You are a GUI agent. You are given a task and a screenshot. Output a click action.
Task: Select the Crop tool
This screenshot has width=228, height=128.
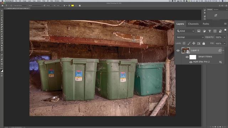[x=2, y=20]
